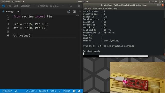The image size is (165, 93).
Task: Click line 4 btn = Pin(0, Pin.IN)
Action: tap(30, 28)
